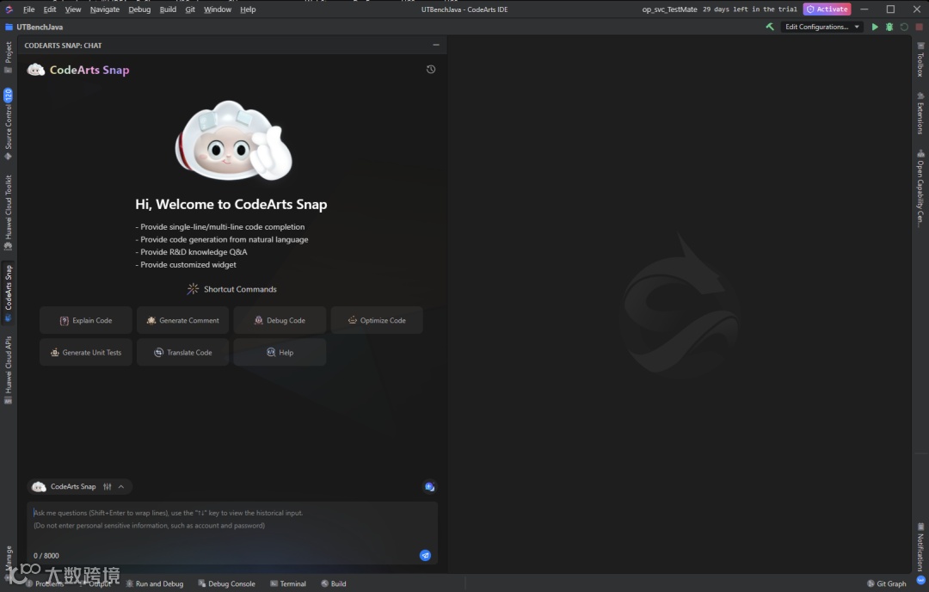Open the Navigate menu
929x592 pixels.
[x=104, y=9]
